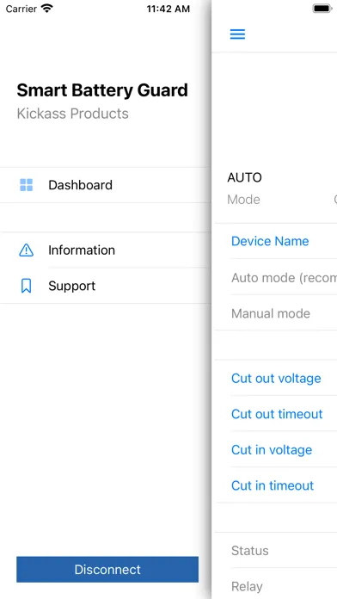The image size is (337, 599).
Task: Tap the AUTO Mode indicator
Action: click(x=245, y=188)
